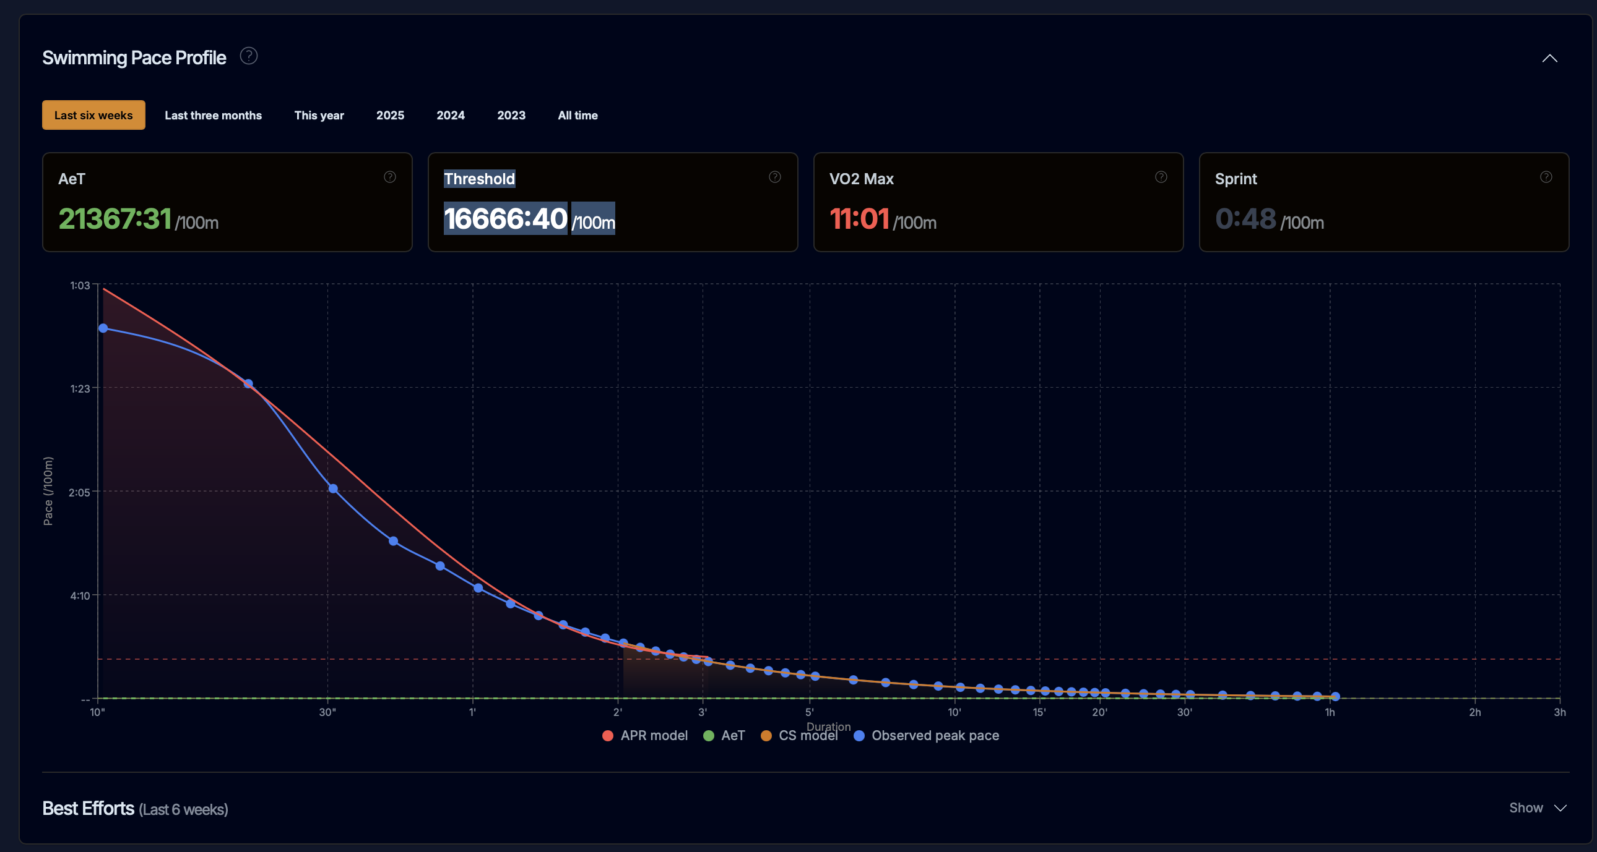Screen dimensions: 1597x852
Task: Toggle APR model series in legend
Action: coord(646,736)
